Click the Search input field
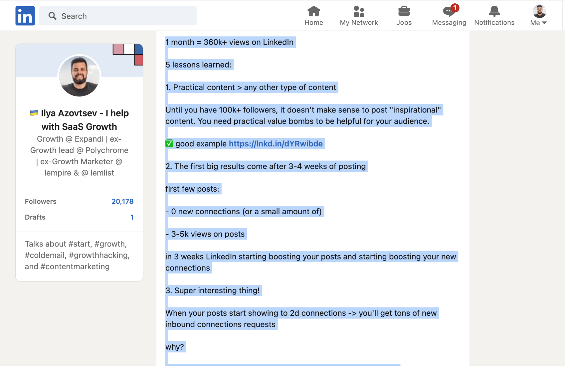 point(118,16)
